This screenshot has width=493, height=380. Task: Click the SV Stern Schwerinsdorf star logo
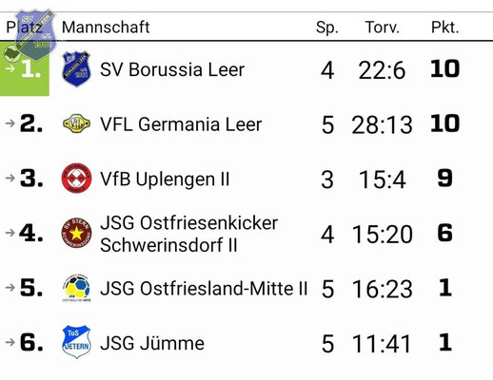[76, 233]
